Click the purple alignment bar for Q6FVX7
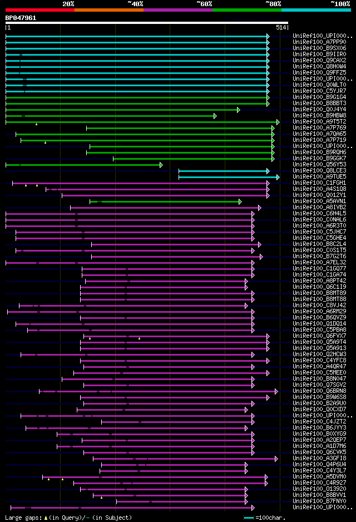 tap(176, 337)
